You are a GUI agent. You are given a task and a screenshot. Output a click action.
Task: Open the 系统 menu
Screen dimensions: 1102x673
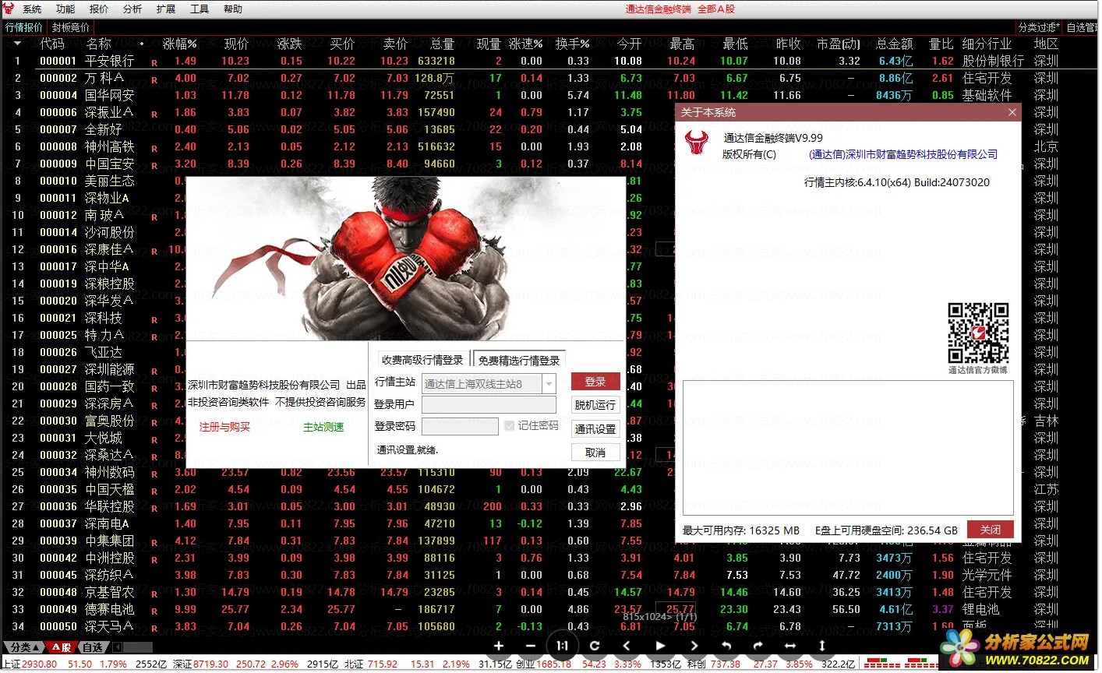point(32,9)
